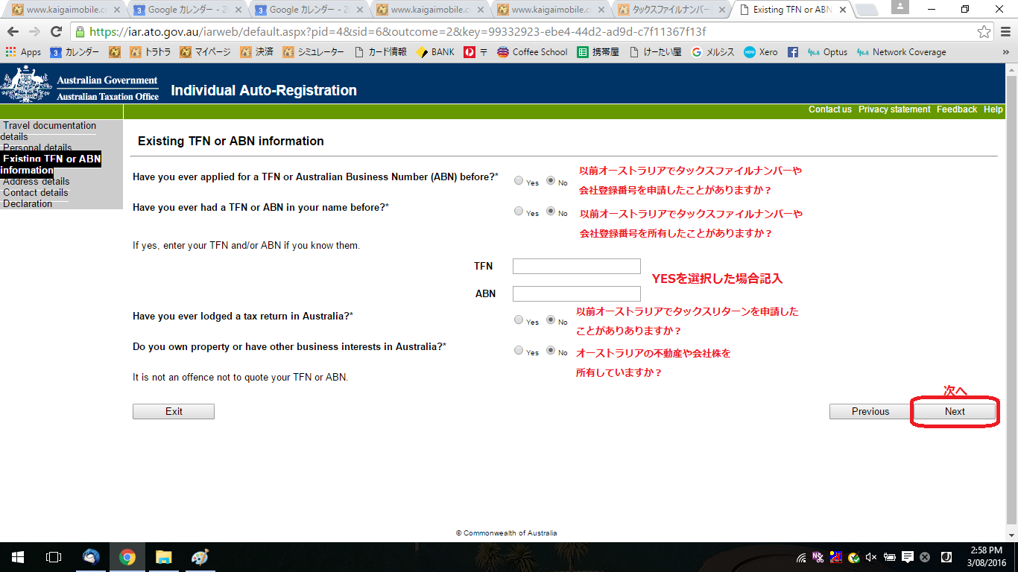This screenshot has width=1018, height=572.
Task: Bookmark this page using the star icon
Action: coord(984,32)
